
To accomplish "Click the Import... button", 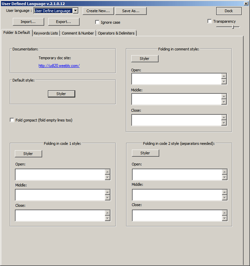I will (28, 22).
